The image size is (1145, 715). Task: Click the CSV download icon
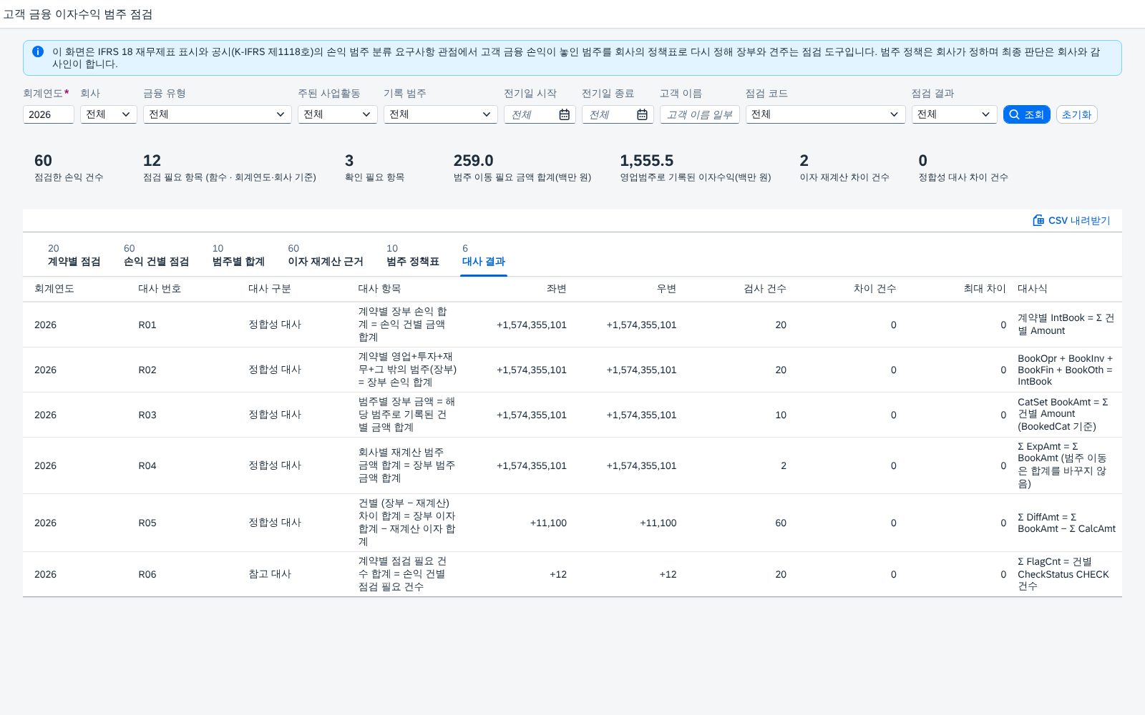coord(1038,220)
